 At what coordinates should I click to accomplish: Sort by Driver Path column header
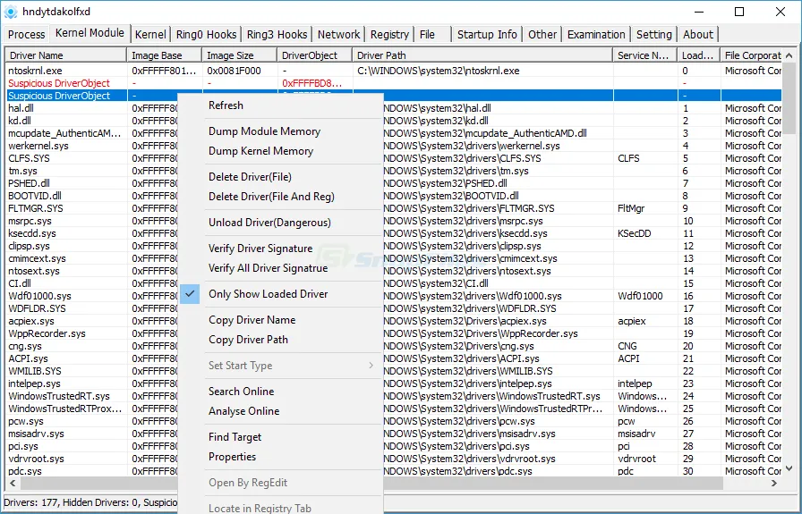482,55
